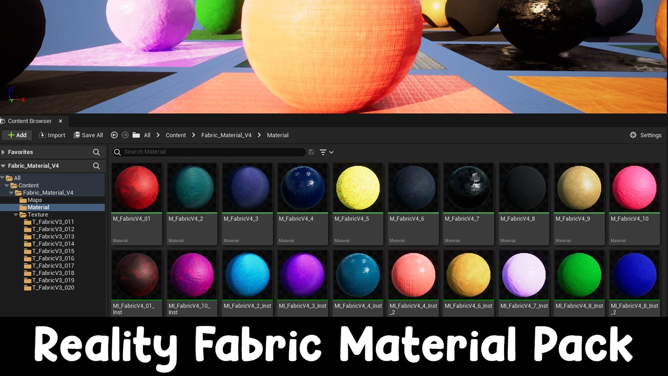Select the T_FabricV3_015 folder
The image size is (668, 376).
tap(54, 251)
